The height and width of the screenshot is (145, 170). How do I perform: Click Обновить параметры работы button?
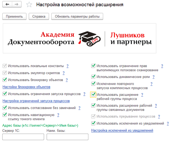pyautogui.click(x=77, y=17)
